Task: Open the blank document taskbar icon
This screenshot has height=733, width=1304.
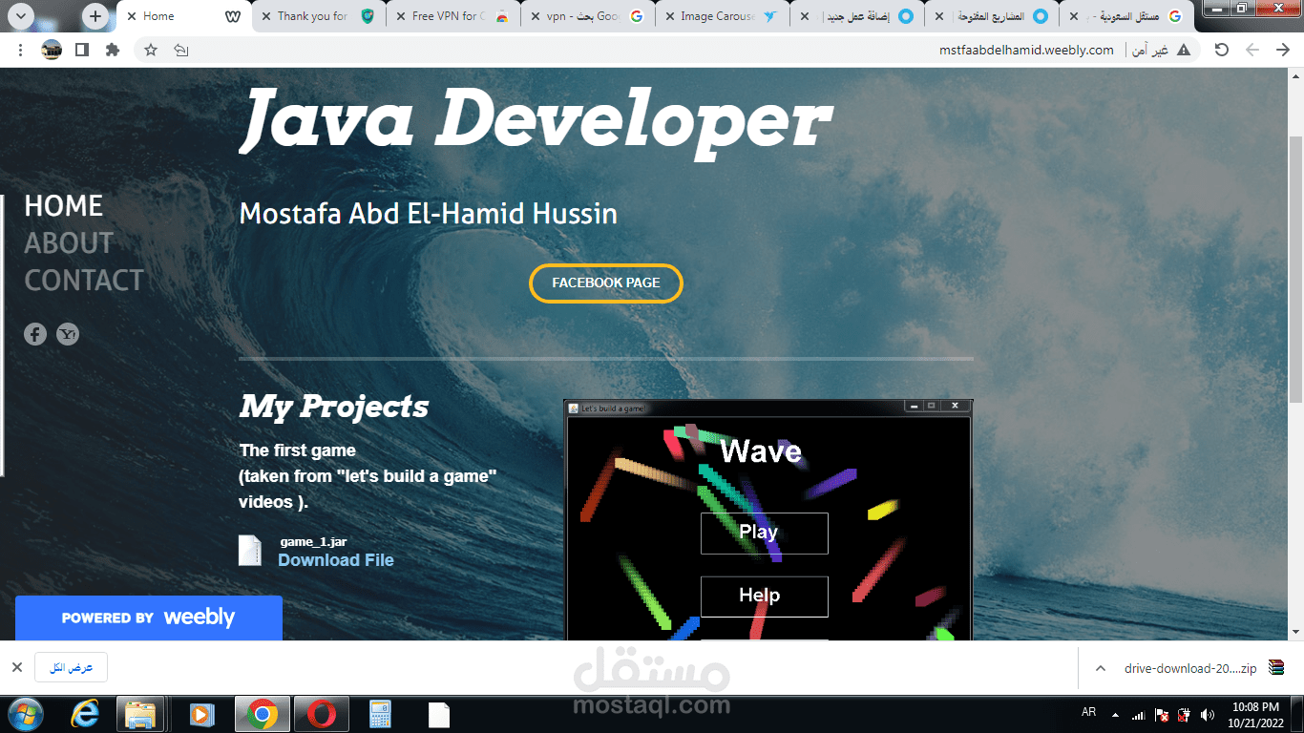Action: point(439,714)
